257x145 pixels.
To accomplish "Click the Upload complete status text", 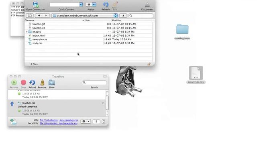I will pyautogui.click(x=27, y=106).
